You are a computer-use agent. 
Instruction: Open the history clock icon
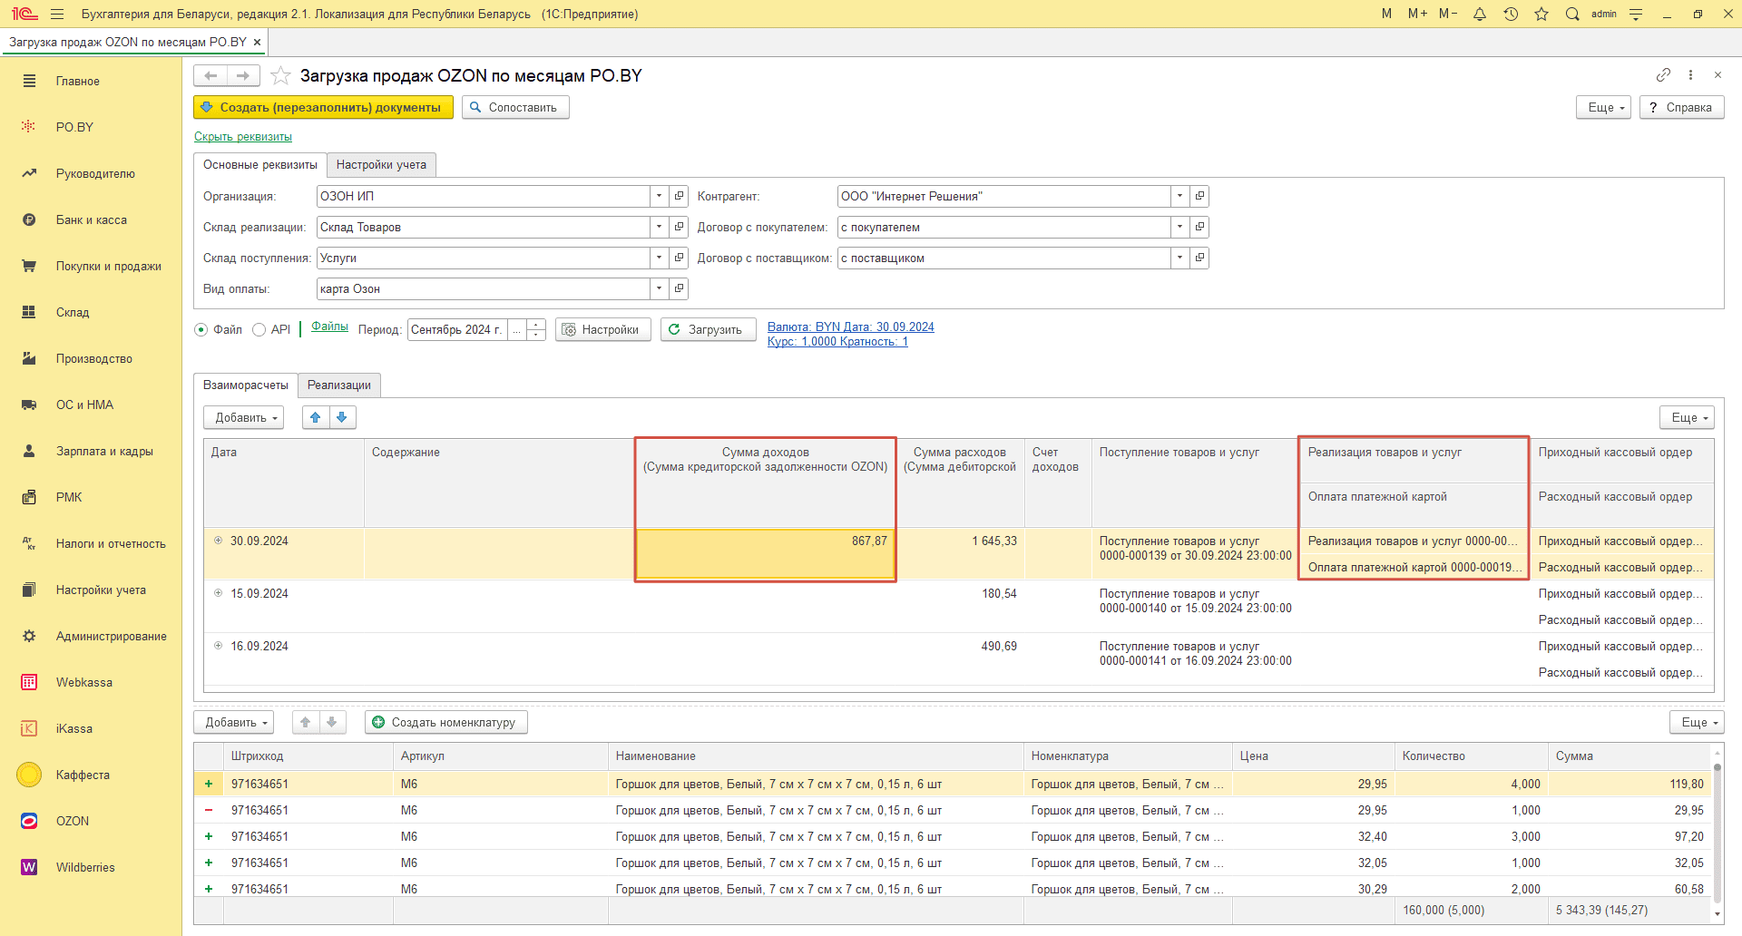coord(1511,14)
